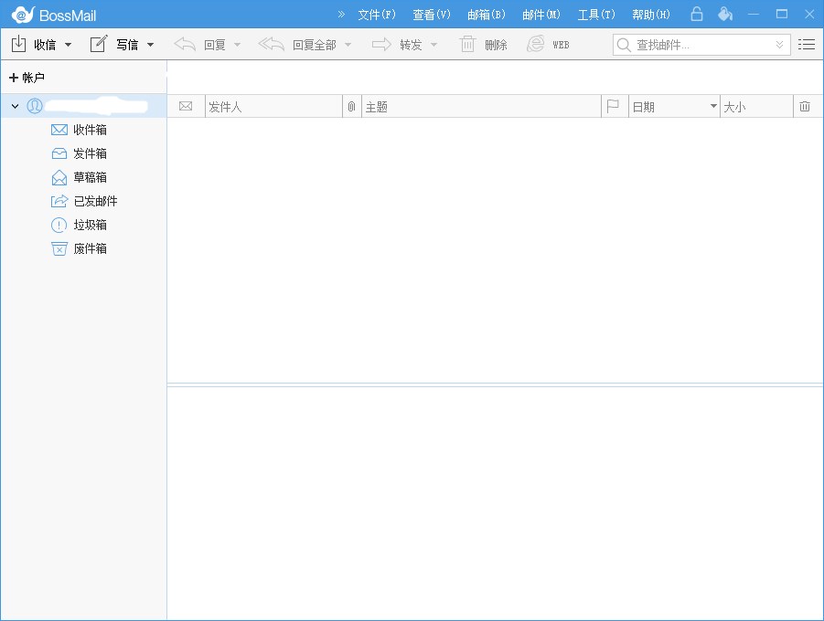Click the deletion column trash header
This screenshot has height=621, width=824.
(x=805, y=106)
